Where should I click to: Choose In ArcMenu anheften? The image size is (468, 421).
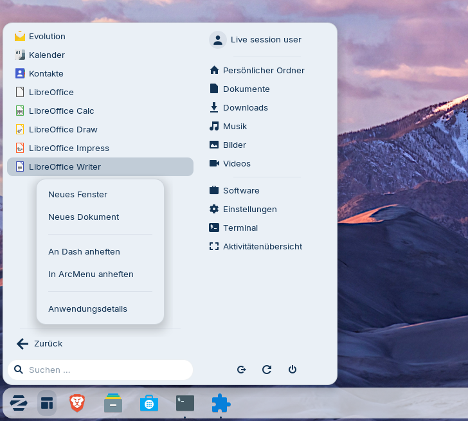(91, 274)
